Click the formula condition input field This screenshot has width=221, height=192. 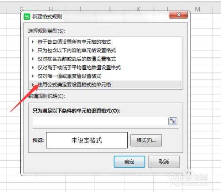[100, 121]
